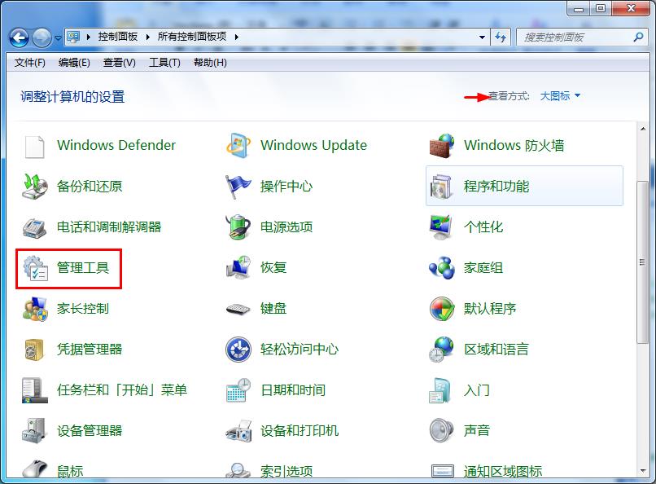The width and height of the screenshot is (656, 484).
Task: Open the 电话和调制解调器 phone icon
Action: pyautogui.click(x=34, y=227)
